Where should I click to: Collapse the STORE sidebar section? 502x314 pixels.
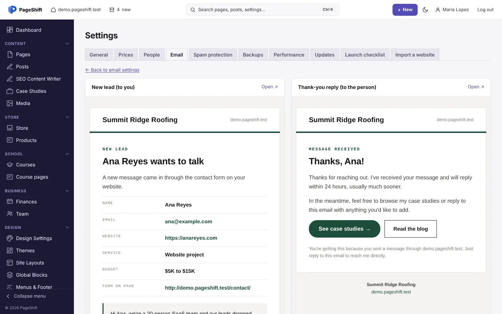point(67,117)
